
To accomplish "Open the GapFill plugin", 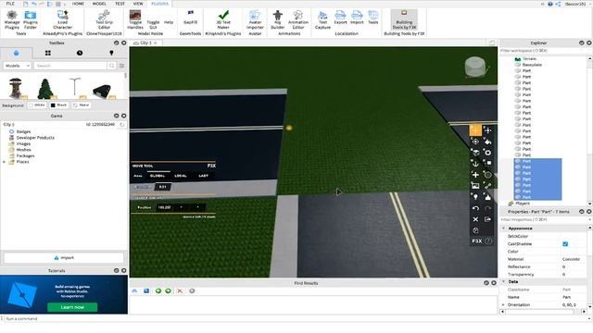I will [x=190, y=18].
